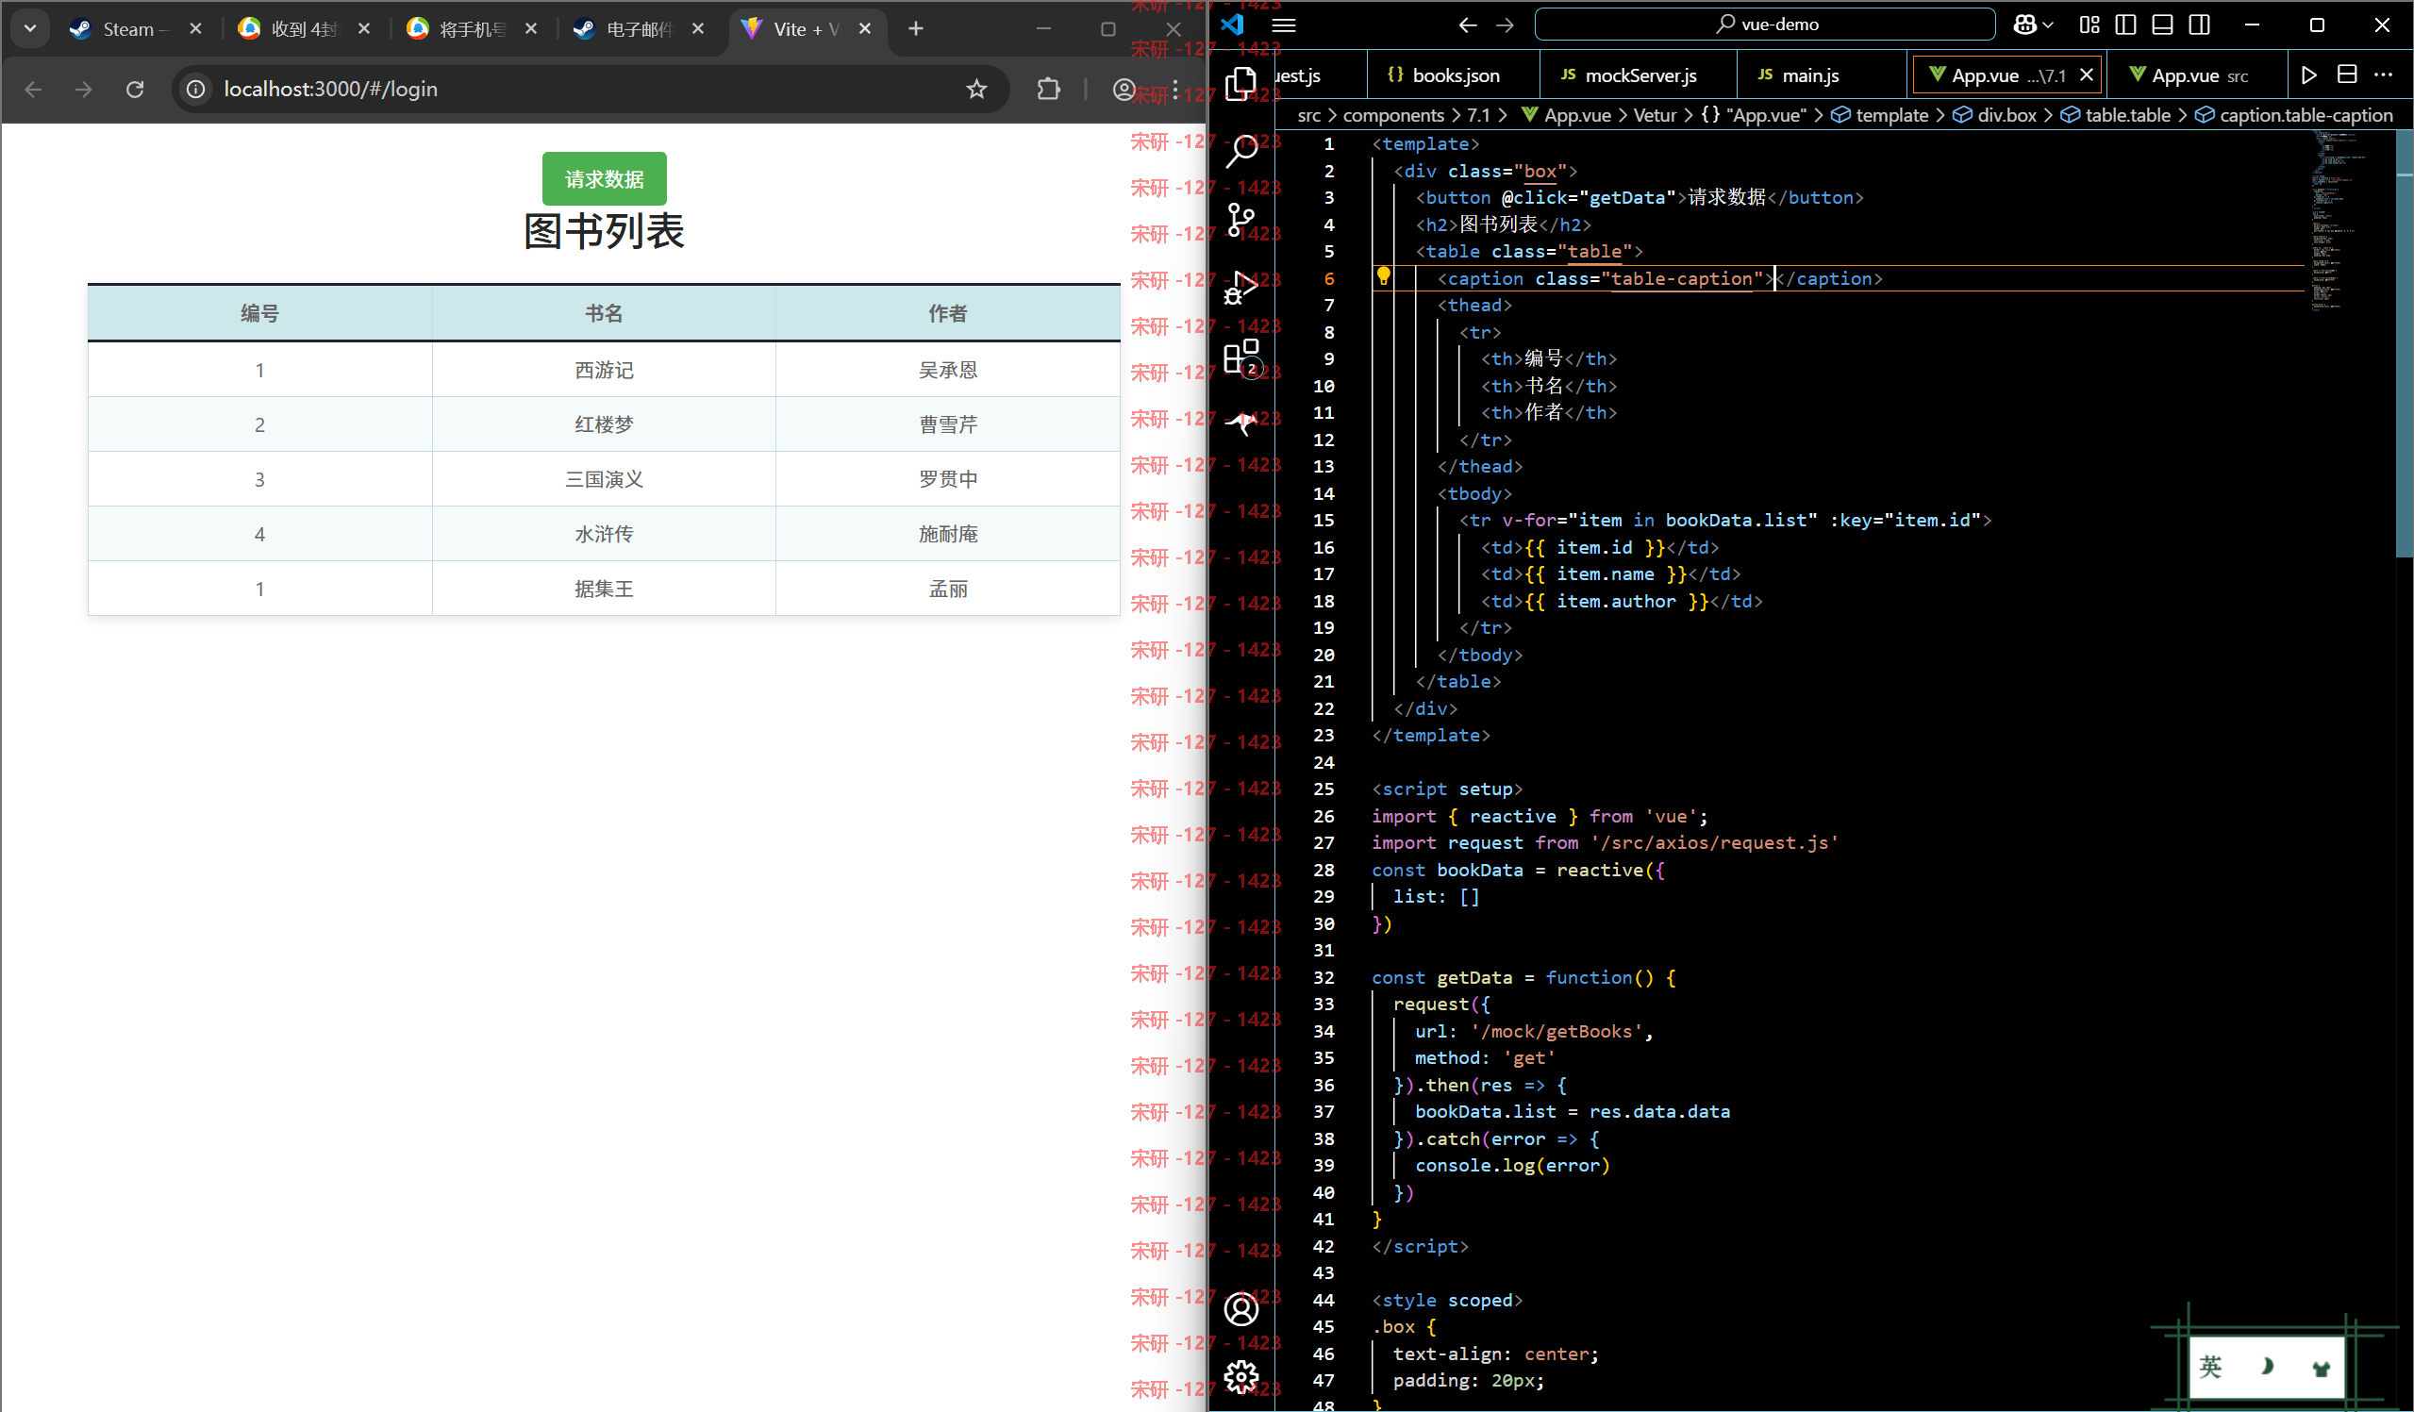This screenshot has height=1412, width=2414.
Task: Expand the 'components' breadcrumb segment
Action: (1393, 115)
